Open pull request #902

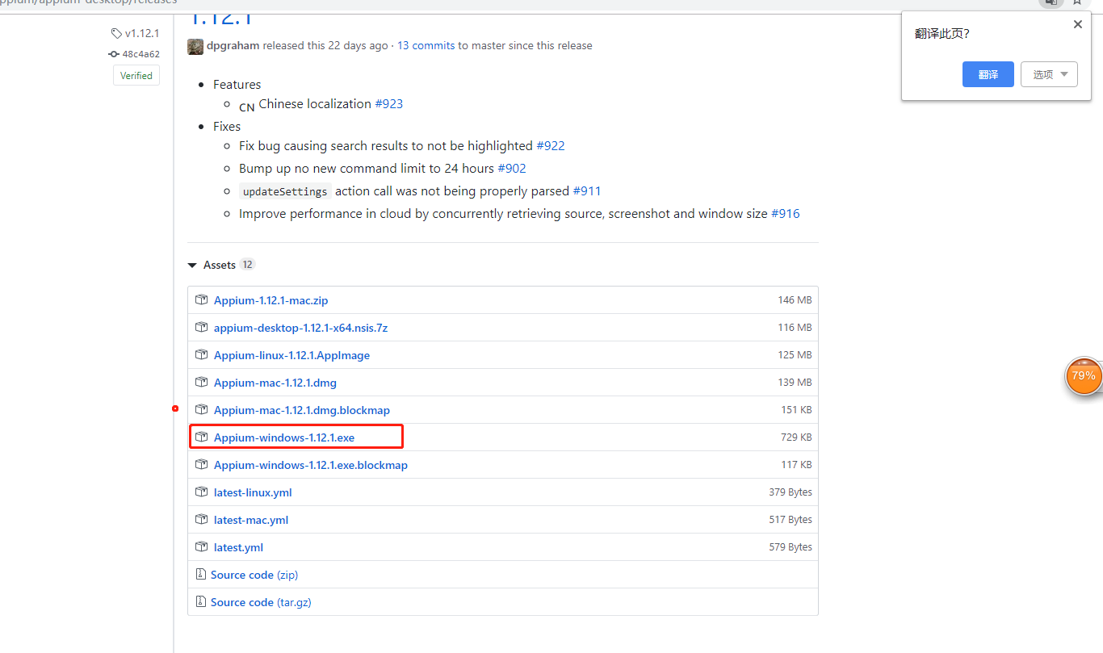[512, 168]
